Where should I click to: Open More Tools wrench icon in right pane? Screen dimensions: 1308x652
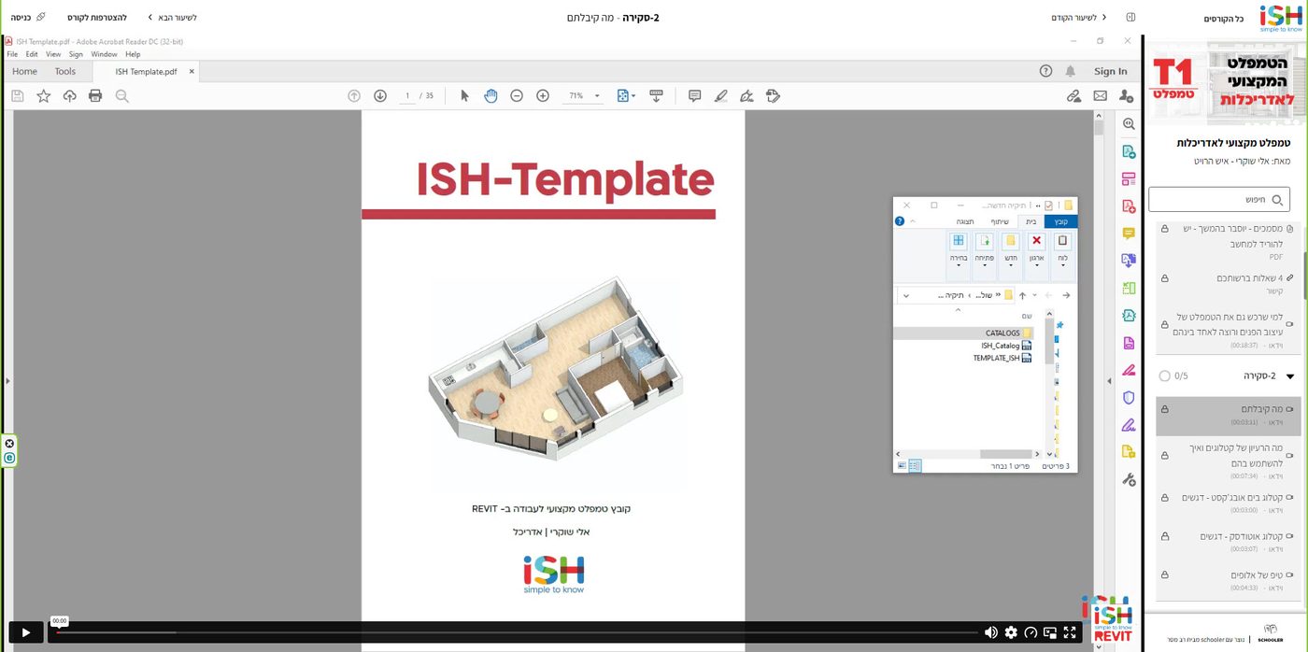pyautogui.click(x=1129, y=479)
